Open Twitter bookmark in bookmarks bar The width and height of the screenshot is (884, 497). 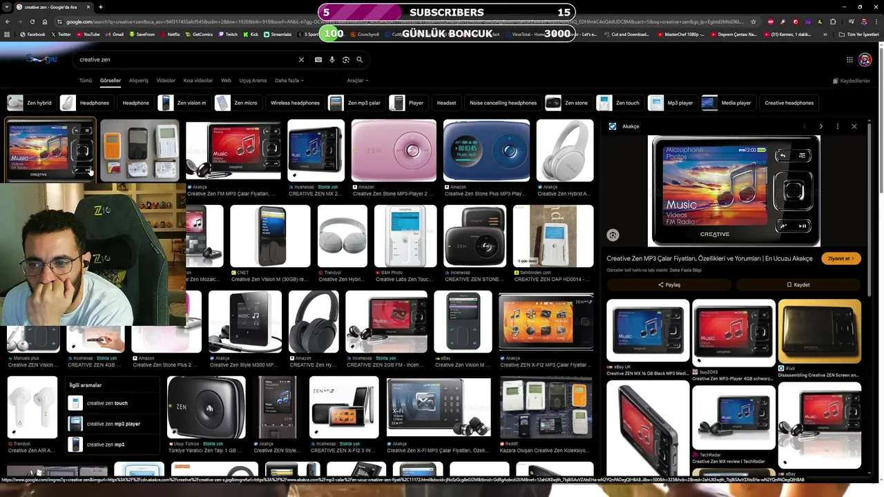(61, 35)
